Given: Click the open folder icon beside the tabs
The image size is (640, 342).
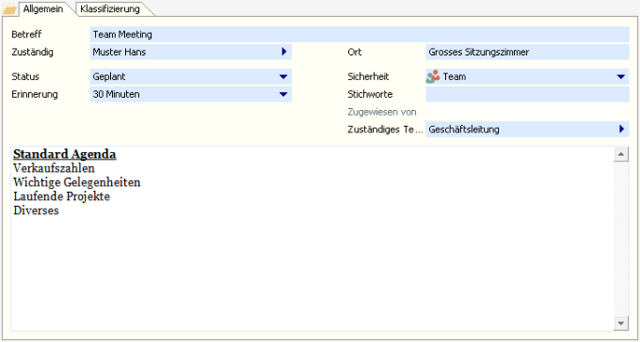Looking at the screenshot, I should tap(9, 8).
